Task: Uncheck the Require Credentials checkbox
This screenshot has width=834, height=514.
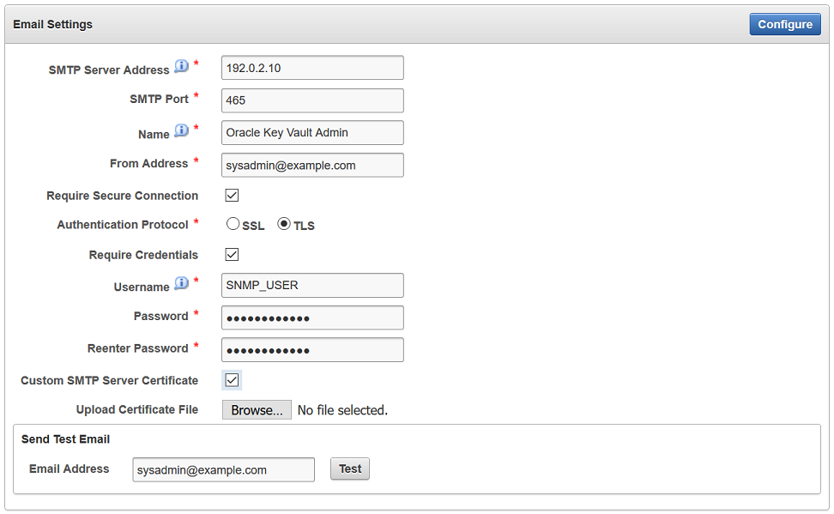Action: [x=231, y=254]
